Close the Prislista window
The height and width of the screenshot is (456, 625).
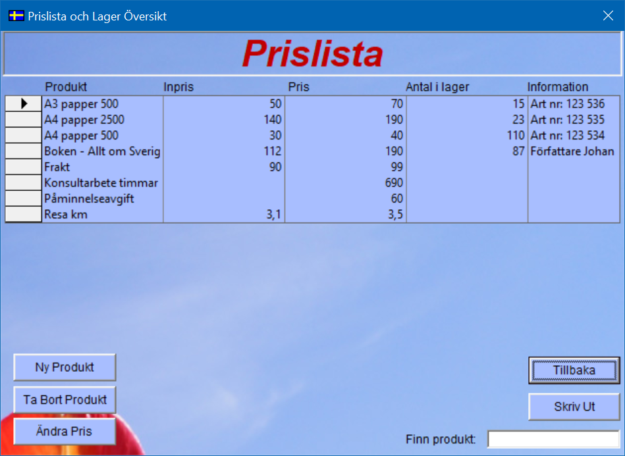click(x=607, y=16)
